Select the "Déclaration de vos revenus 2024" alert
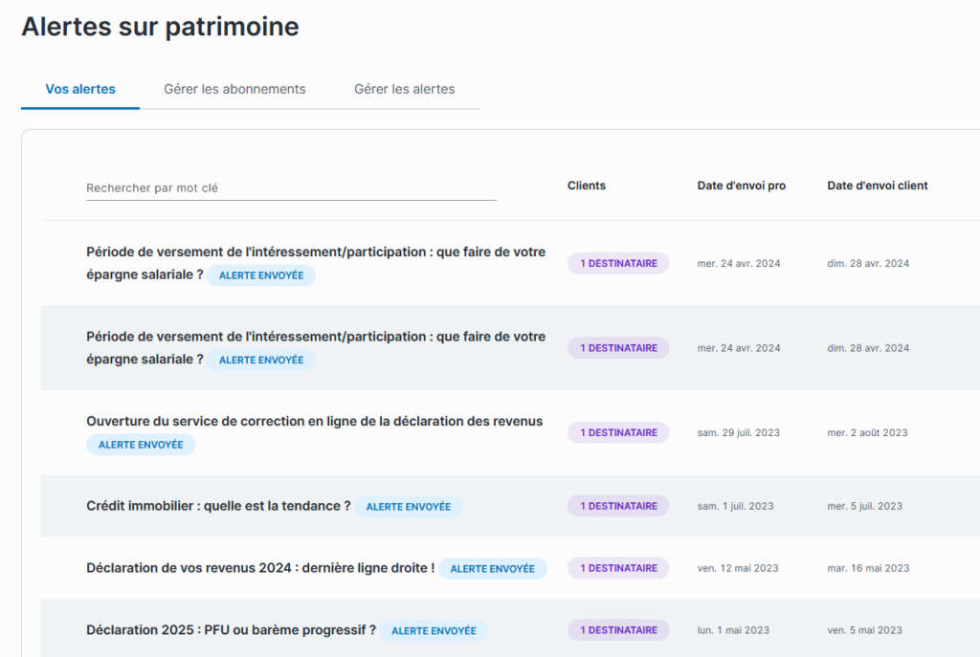This screenshot has height=657, width=980. pos(260,568)
